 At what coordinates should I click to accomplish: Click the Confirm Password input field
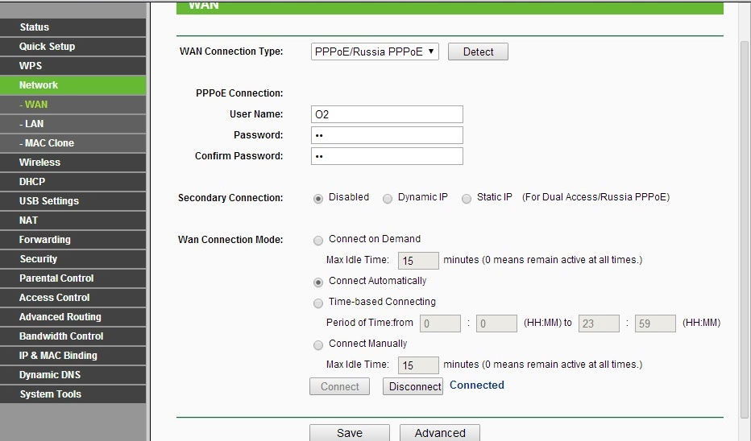pyautogui.click(x=387, y=156)
